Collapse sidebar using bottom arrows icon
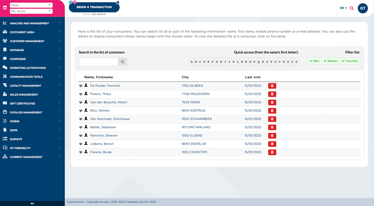 [x=32, y=203]
